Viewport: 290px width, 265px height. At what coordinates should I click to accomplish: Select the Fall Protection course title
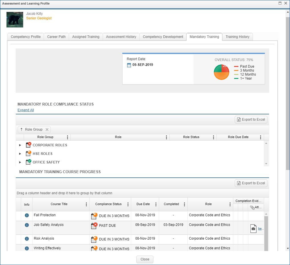[44, 215]
